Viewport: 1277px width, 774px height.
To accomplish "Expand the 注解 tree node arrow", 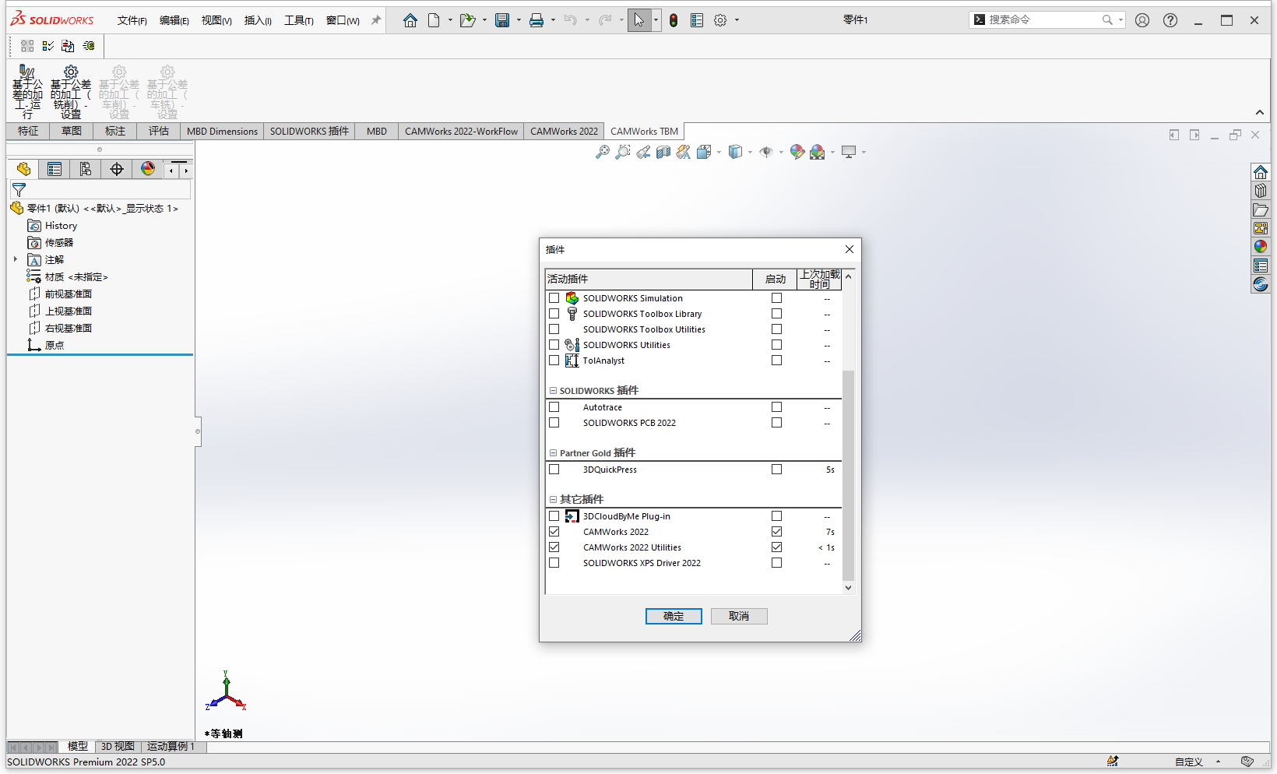I will [x=16, y=259].
